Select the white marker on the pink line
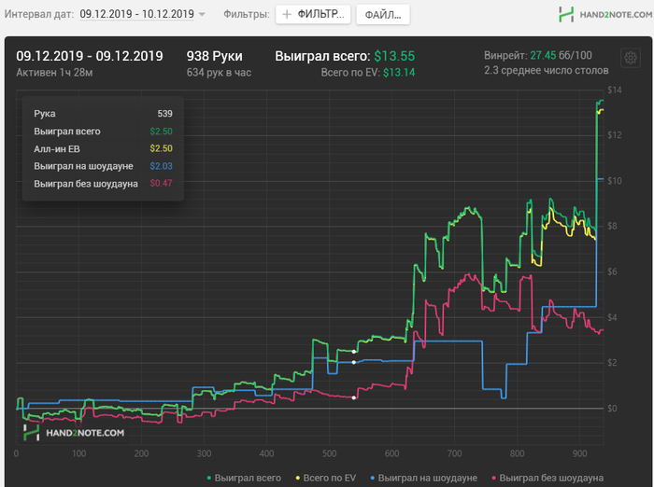654x487 pixels. [353, 397]
